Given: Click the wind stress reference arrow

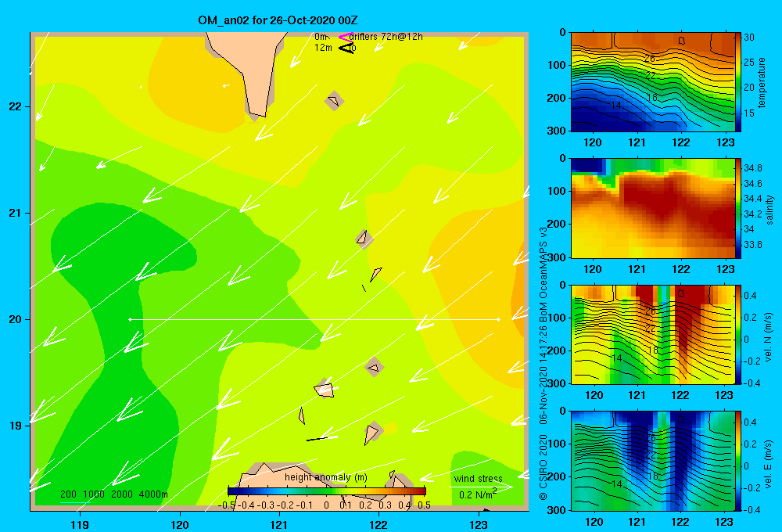Looking at the screenshot, I should [x=481, y=486].
